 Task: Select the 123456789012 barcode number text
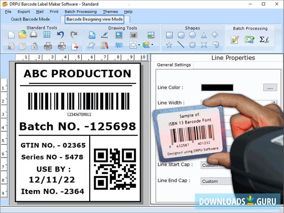tap(79, 114)
